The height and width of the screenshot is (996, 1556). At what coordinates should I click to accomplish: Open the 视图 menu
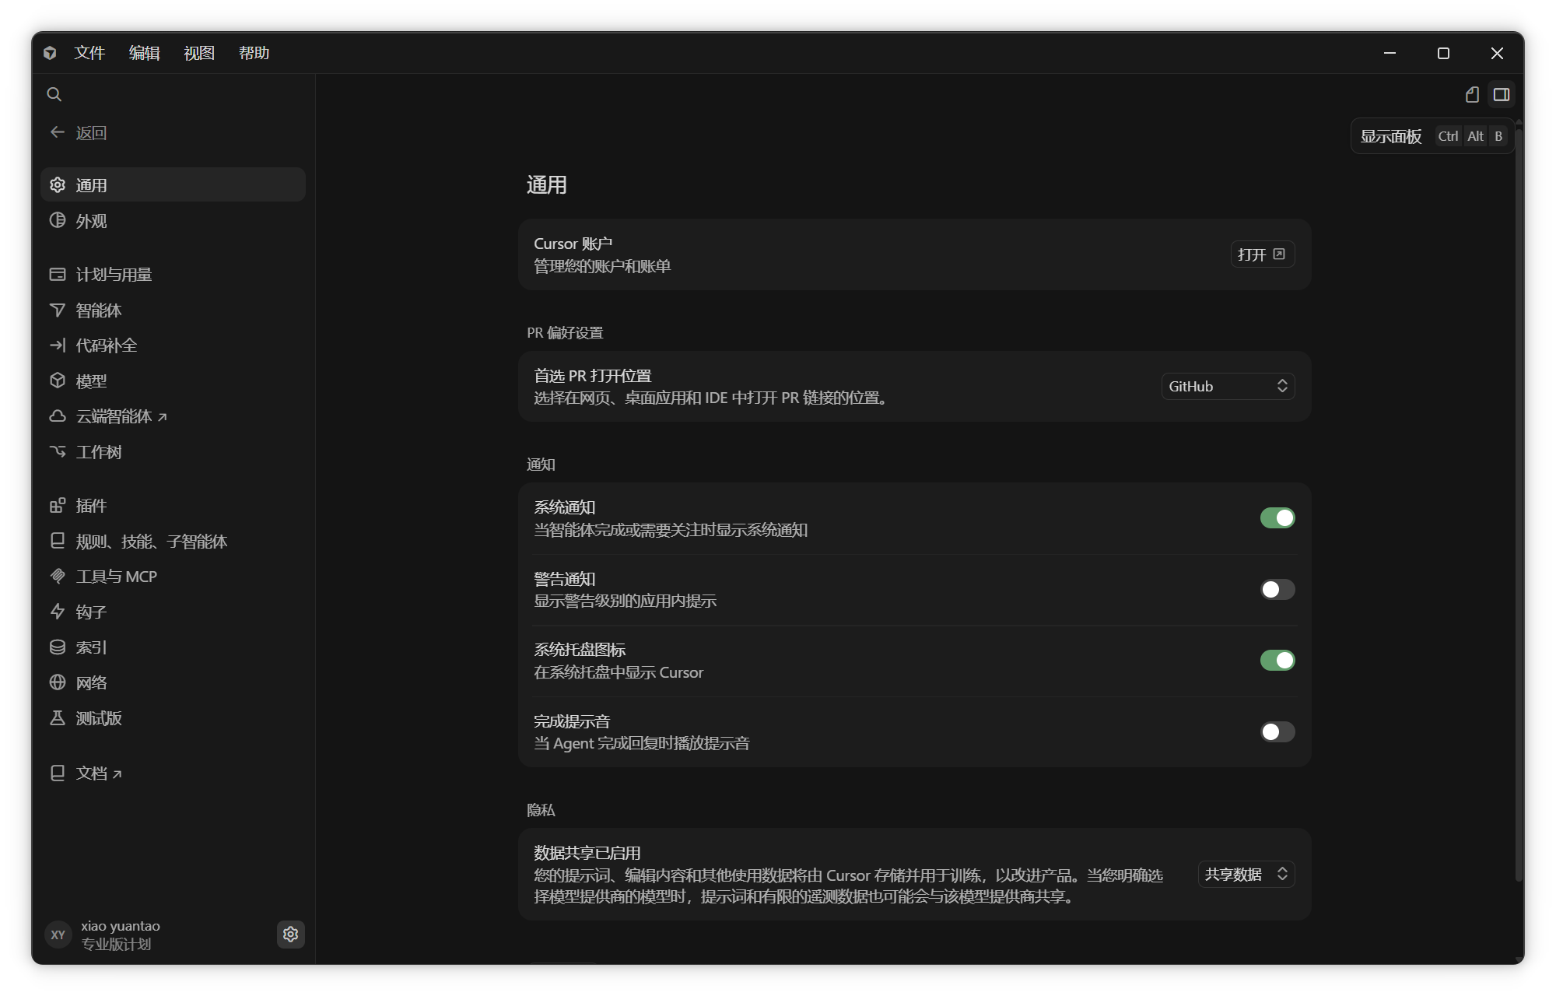coord(199,53)
